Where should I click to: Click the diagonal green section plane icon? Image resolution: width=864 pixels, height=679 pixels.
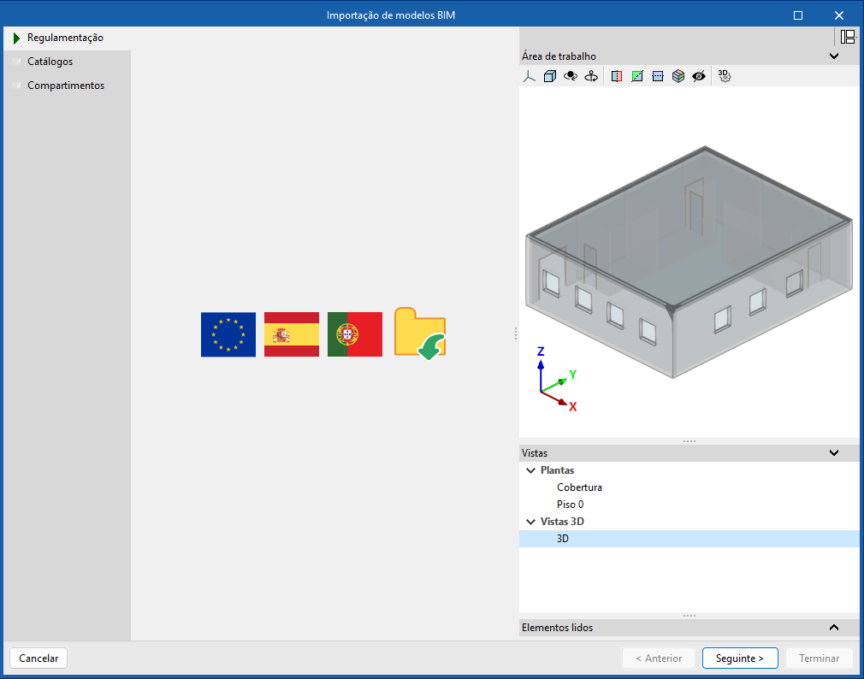coord(637,76)
